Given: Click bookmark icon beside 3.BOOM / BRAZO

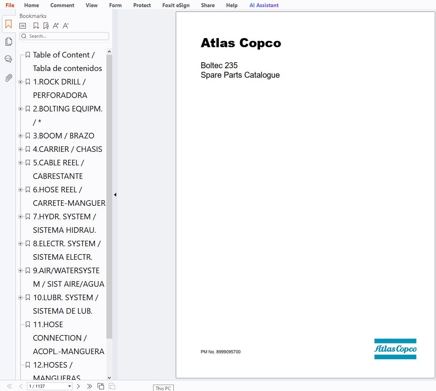Looking at the screenshot, I should (28, 136).
